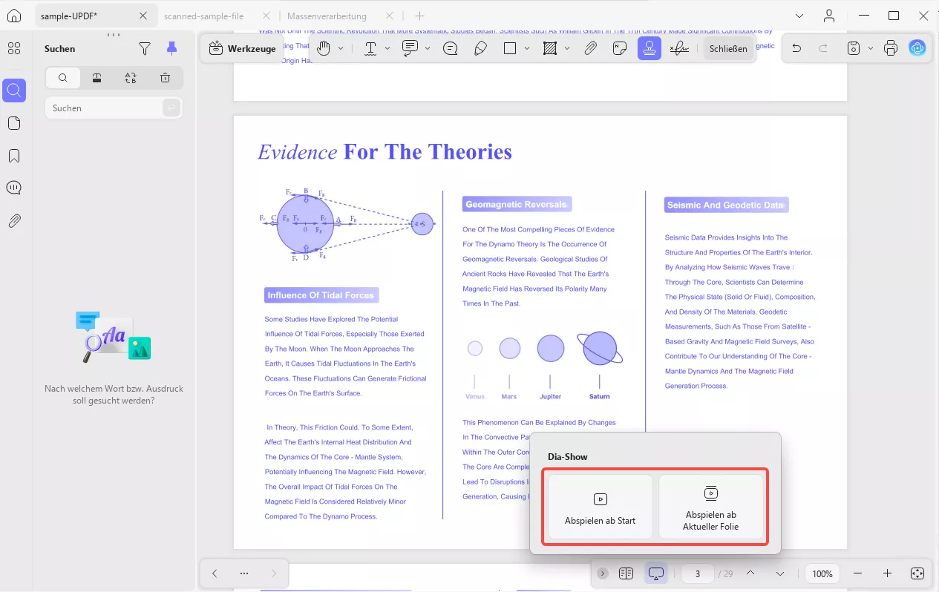Open the page display layout icon
939x592 pixels.
626,573
